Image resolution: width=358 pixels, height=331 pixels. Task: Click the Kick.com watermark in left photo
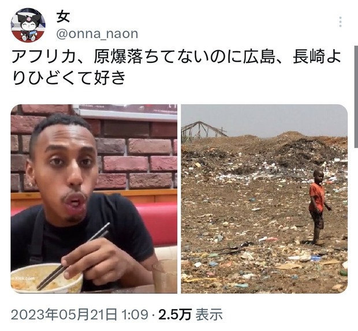pos(22,279)
